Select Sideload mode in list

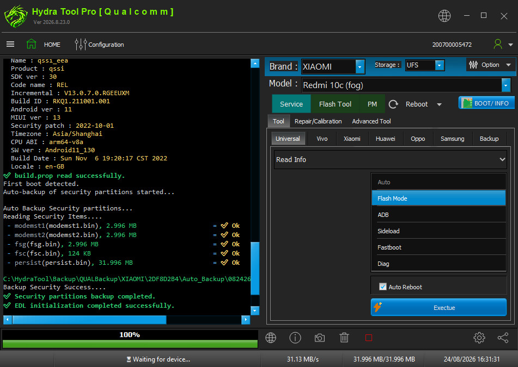point(438,231)
